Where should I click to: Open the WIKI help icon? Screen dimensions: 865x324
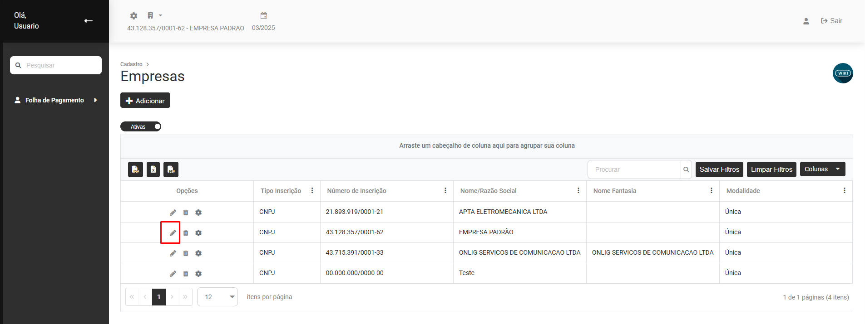click(842, 73)
